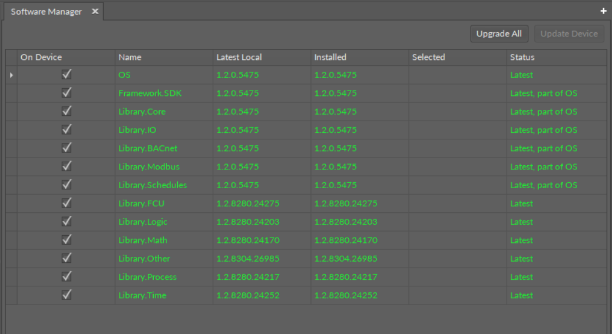Toggle checkbox for Library.BACnet row
This screenshot has width=612, height=334.
[67, 148]
